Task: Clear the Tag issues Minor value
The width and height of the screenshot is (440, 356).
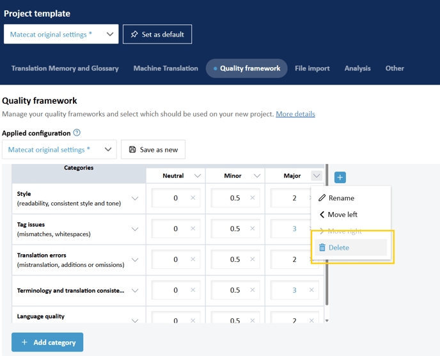Action: pyautogui.click(x=253, y=229)
